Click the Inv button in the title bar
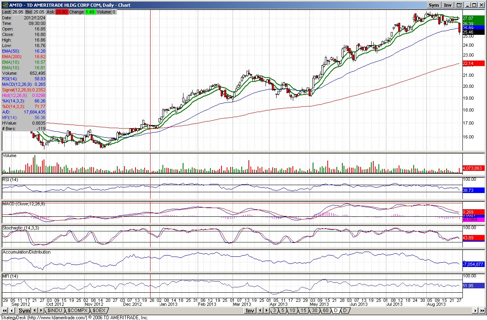Screen dimensions: 487x320 448,5
